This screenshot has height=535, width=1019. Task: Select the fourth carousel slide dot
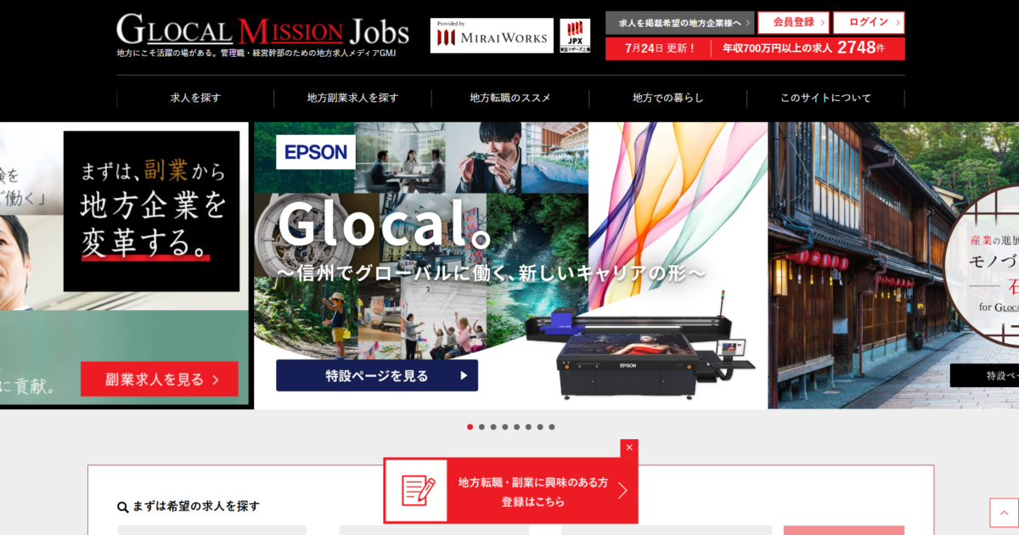click(505, 427)
